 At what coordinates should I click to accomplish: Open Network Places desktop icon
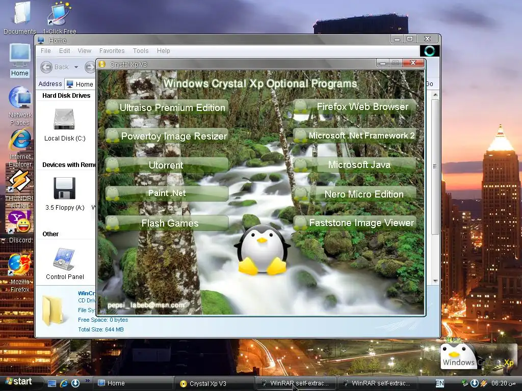[20, 106]
